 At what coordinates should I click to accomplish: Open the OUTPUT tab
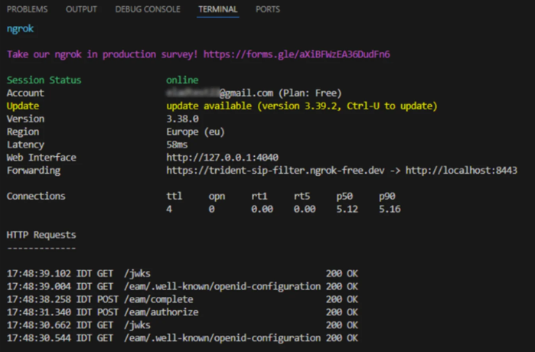[81, 9]
